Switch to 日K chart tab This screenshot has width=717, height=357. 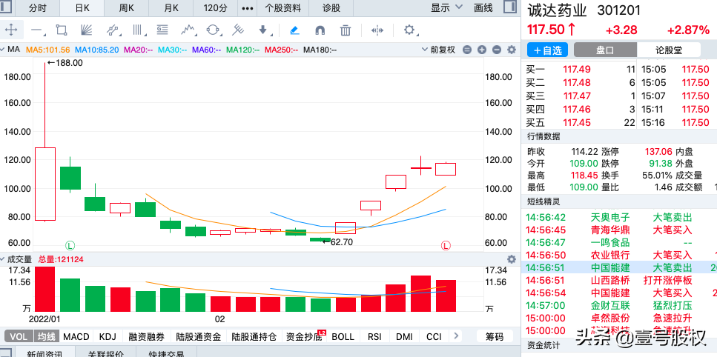coord(82,8)
